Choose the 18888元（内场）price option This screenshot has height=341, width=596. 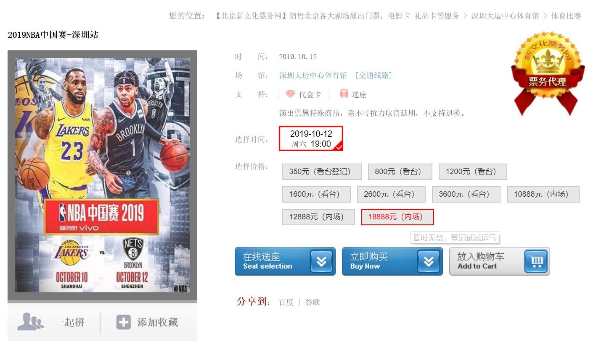[x=397, y=217]
